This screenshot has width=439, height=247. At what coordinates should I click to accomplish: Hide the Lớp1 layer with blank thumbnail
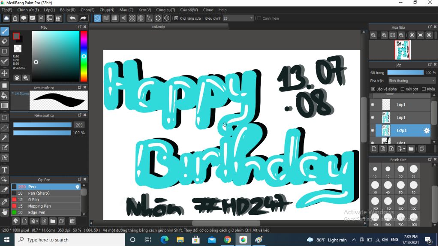point(373,105)
